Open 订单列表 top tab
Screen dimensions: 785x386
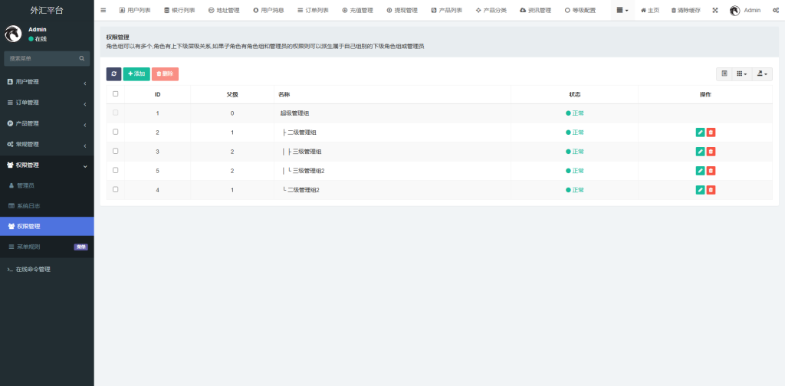pyautogui.click(x=313, y=10)
